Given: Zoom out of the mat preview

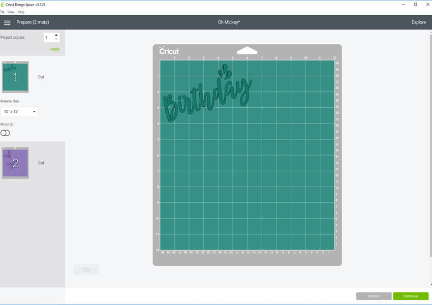Looking at the screenshot, I should (x=77, y=270).
